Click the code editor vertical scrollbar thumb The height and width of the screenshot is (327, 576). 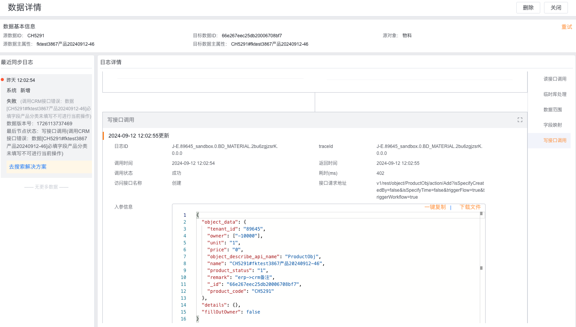[481, 213]
